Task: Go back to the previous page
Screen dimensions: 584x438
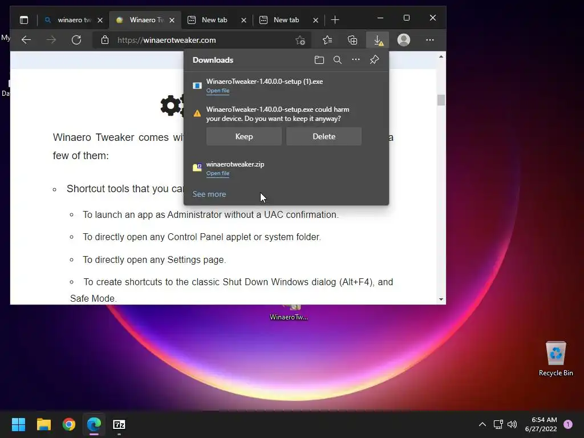Action: pyautogui.click(x=26, y=40)
